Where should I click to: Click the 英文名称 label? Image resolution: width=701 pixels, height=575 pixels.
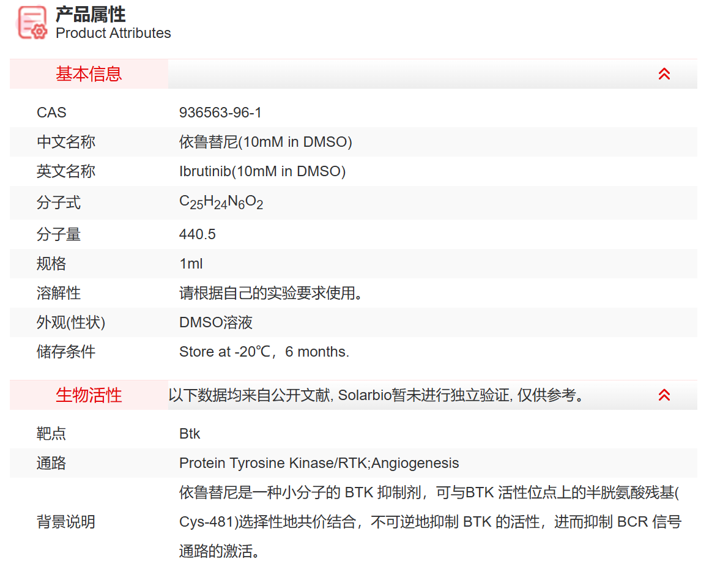point(65,171)
